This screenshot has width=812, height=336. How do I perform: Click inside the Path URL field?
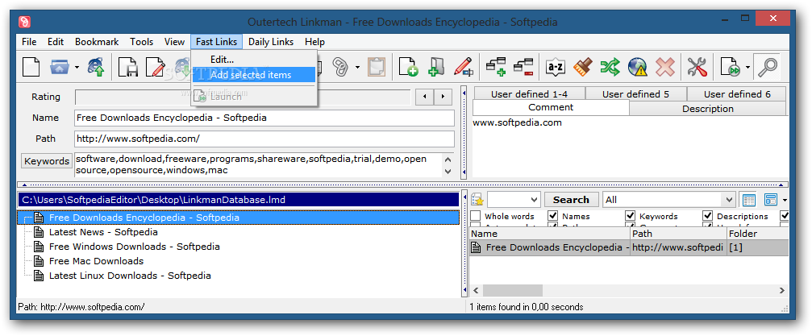point(264,139)
